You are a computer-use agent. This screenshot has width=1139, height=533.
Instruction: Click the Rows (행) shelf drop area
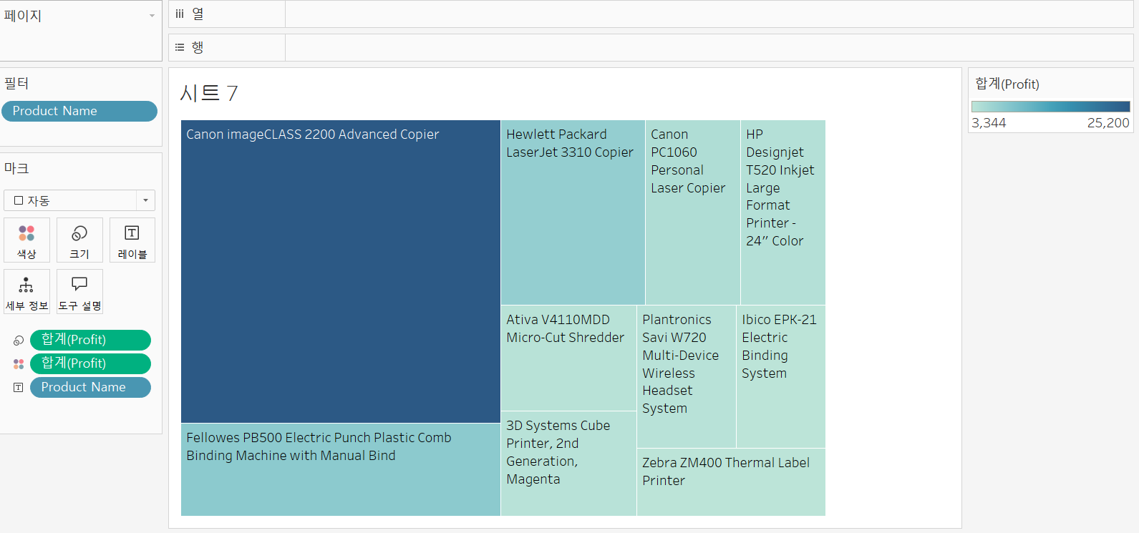click(709, 47)
